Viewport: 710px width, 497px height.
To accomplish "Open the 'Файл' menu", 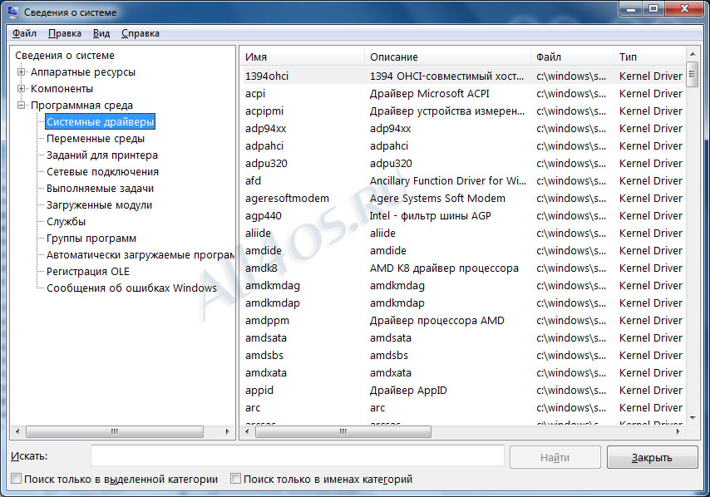I will pos(24,33).
